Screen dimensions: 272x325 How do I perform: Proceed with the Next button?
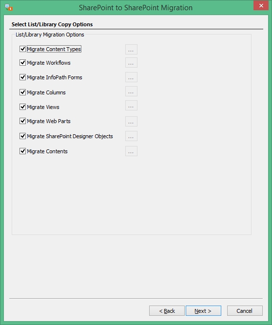pos(203,311)
